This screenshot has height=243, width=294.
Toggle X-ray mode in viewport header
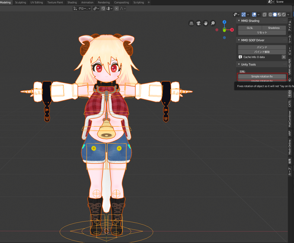[x=265, y=15]
